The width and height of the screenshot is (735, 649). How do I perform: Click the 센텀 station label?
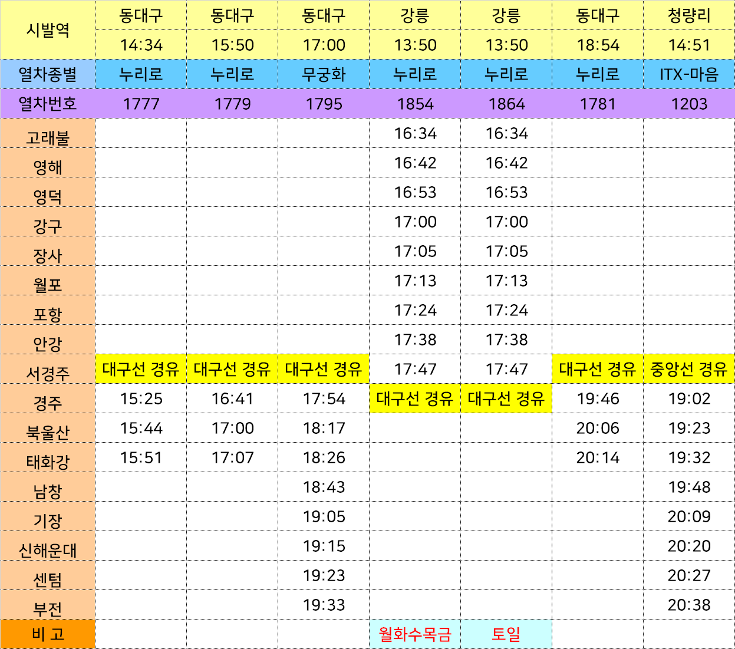(48, 575)
